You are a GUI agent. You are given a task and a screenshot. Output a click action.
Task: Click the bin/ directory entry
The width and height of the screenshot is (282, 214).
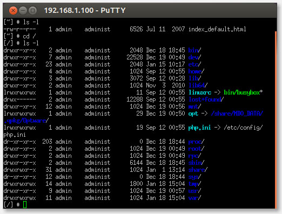point(194,50)
